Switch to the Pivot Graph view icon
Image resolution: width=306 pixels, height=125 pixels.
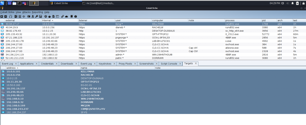[16, 16]
